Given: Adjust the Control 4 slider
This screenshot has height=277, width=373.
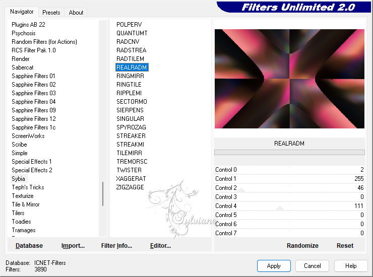Looking at the screenshot, I should [289, 206].
